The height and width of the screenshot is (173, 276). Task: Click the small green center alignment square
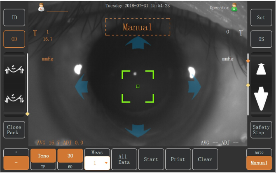point(138,86)
